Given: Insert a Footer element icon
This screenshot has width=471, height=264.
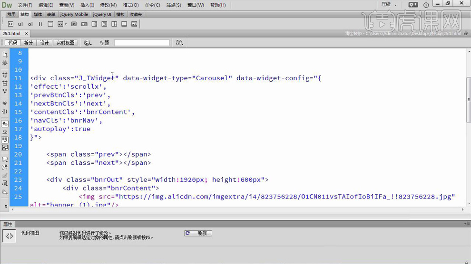Looking at the screenshot, I should 124,24.
